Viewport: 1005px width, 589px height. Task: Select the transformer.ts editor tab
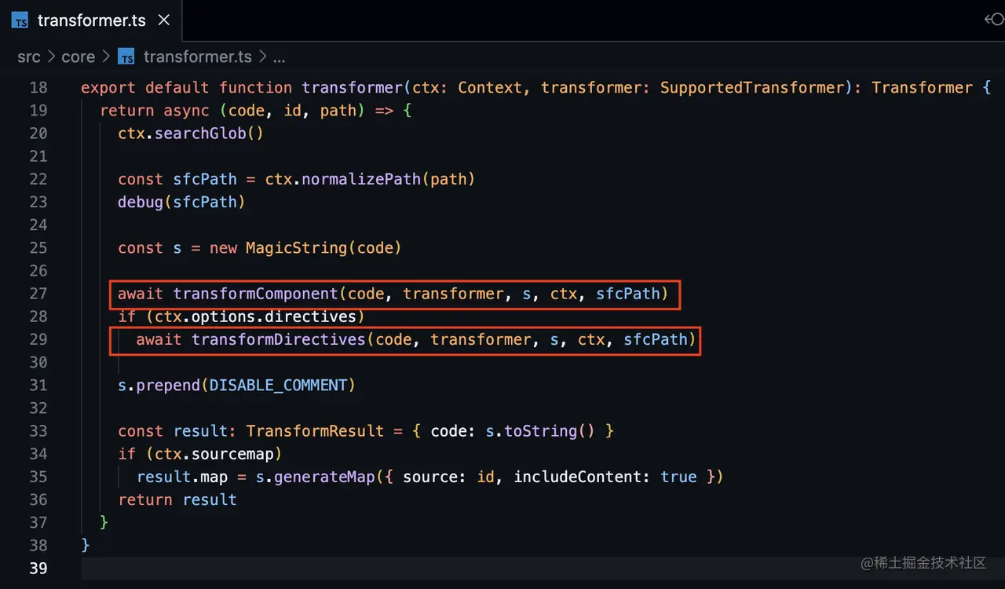(x=92, y=20)
